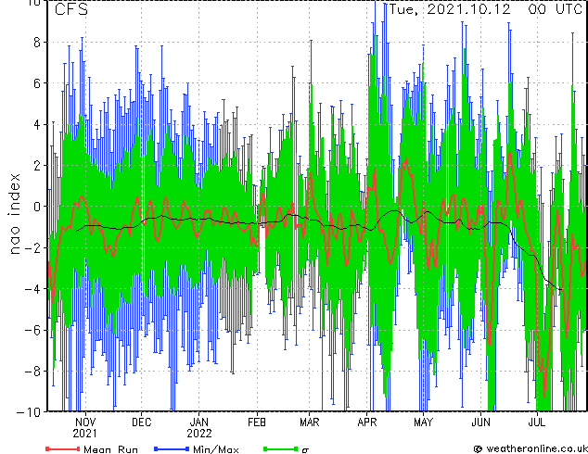Click the APR month label
This screenshot has width=588, height=454.
tap(366, 422)
